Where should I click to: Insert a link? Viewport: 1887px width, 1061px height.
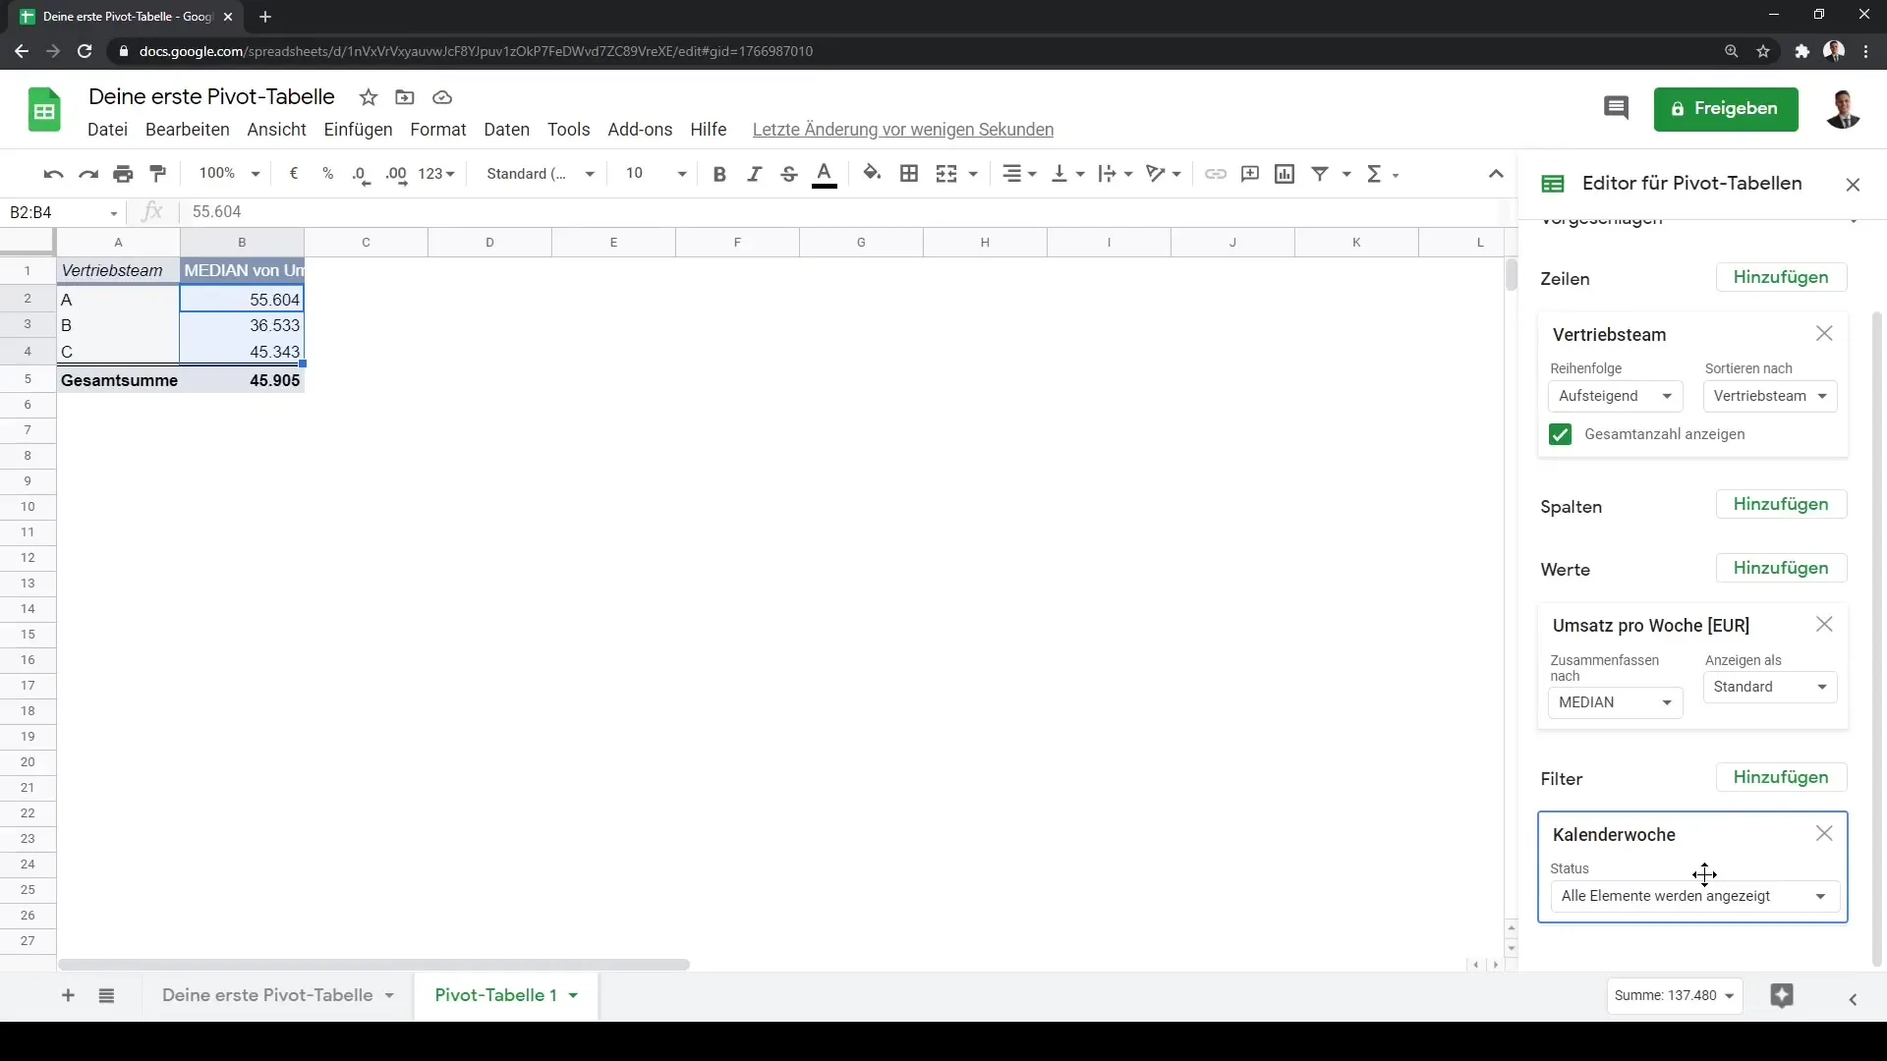1216,174
